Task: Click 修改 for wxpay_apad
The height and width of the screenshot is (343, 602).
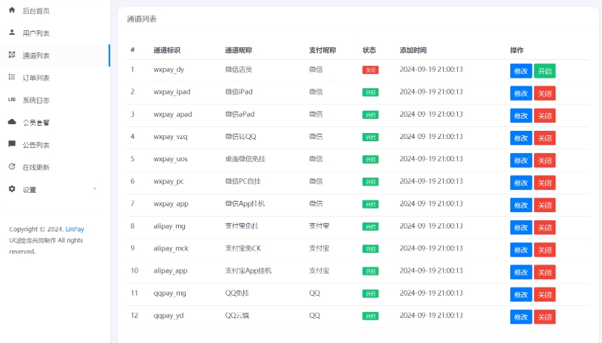Action: click(521, 115)
